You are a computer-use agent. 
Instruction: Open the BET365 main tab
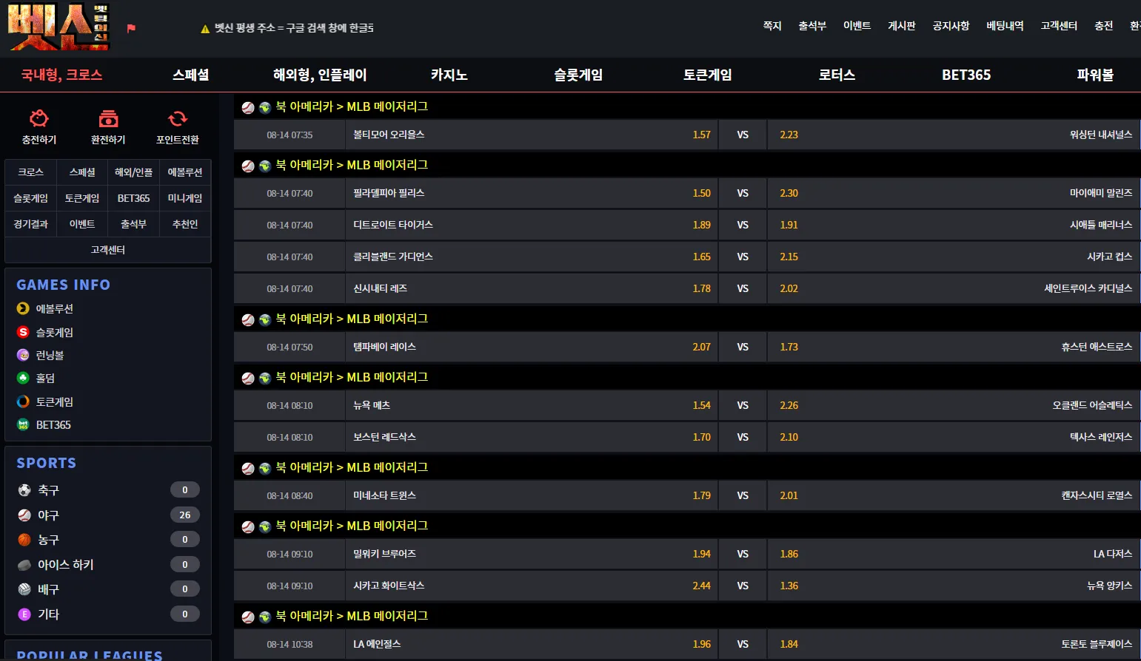click(x=966, y=75)
